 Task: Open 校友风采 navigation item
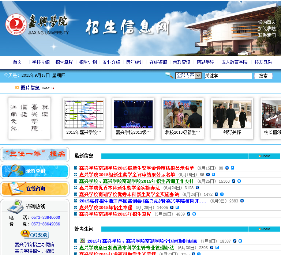pyautogui.click(x=263, y=62)
